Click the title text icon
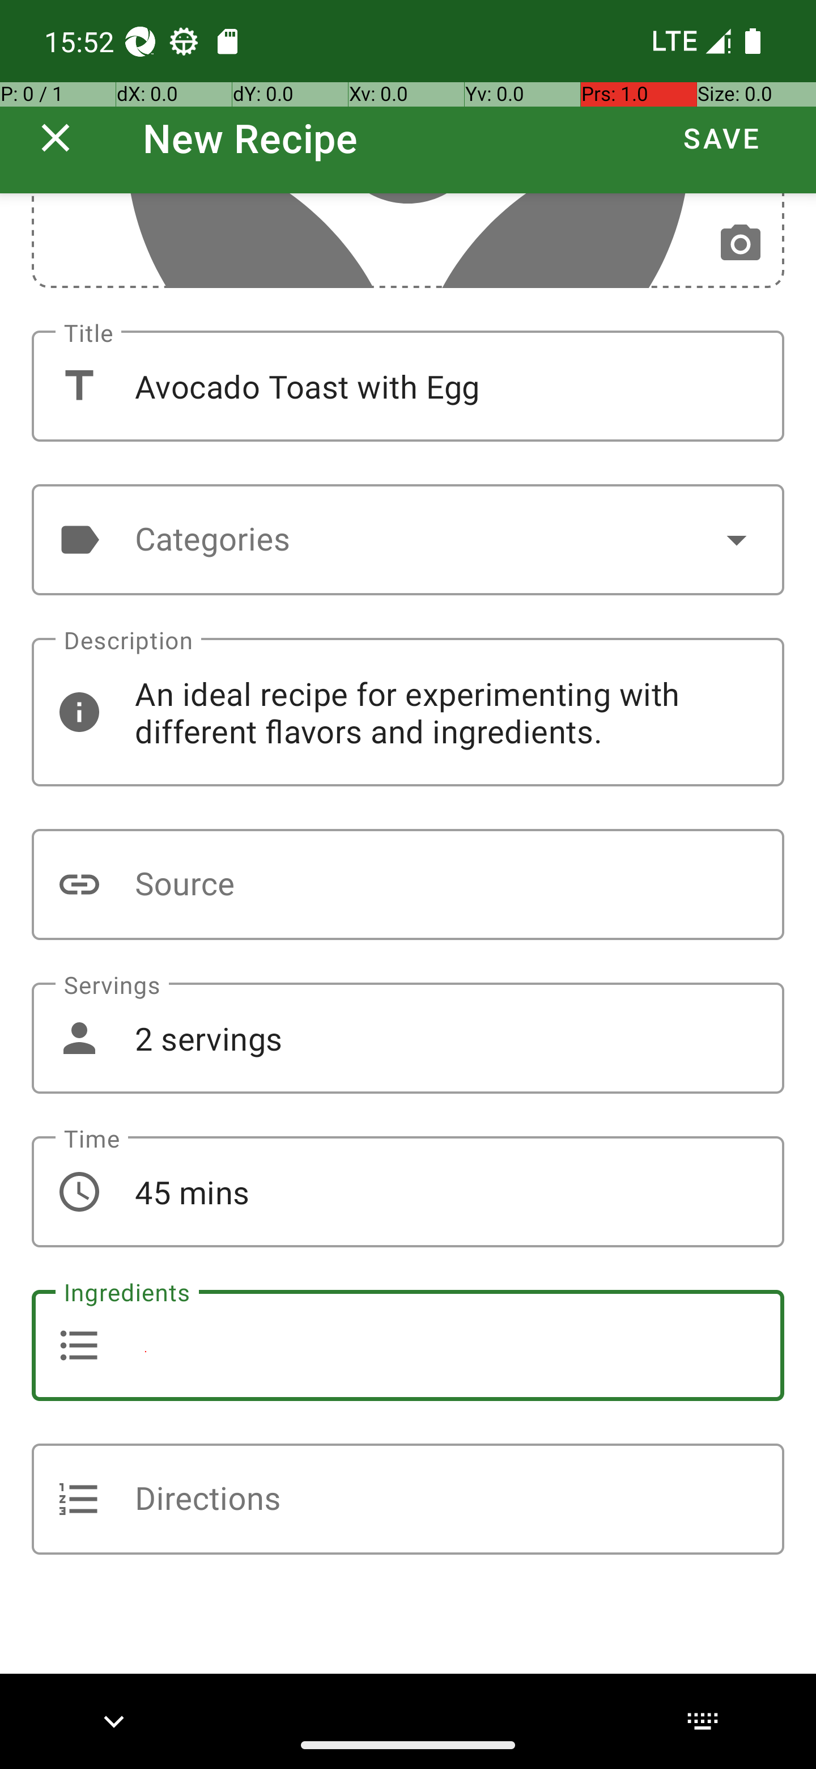The height and width of the screenshot is (1769, 816). (79, 386)
